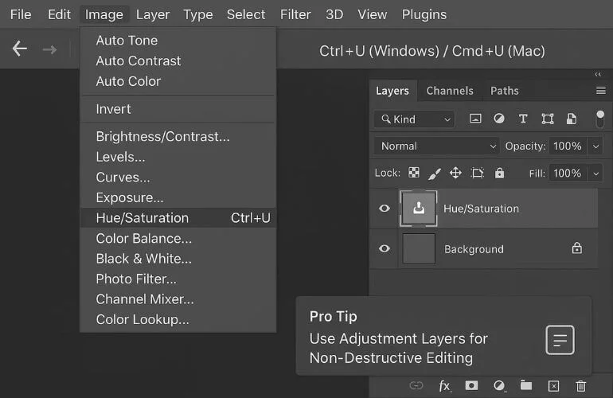
Task: Click the lock position move icon
Action: 455,173
